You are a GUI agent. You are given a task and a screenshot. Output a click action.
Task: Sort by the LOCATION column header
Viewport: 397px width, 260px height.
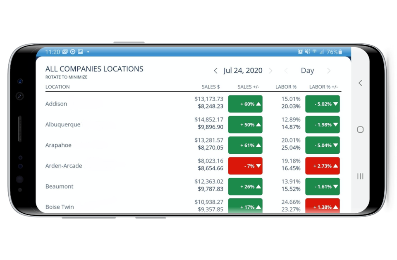pyautogui.click(x=57, y=86)
